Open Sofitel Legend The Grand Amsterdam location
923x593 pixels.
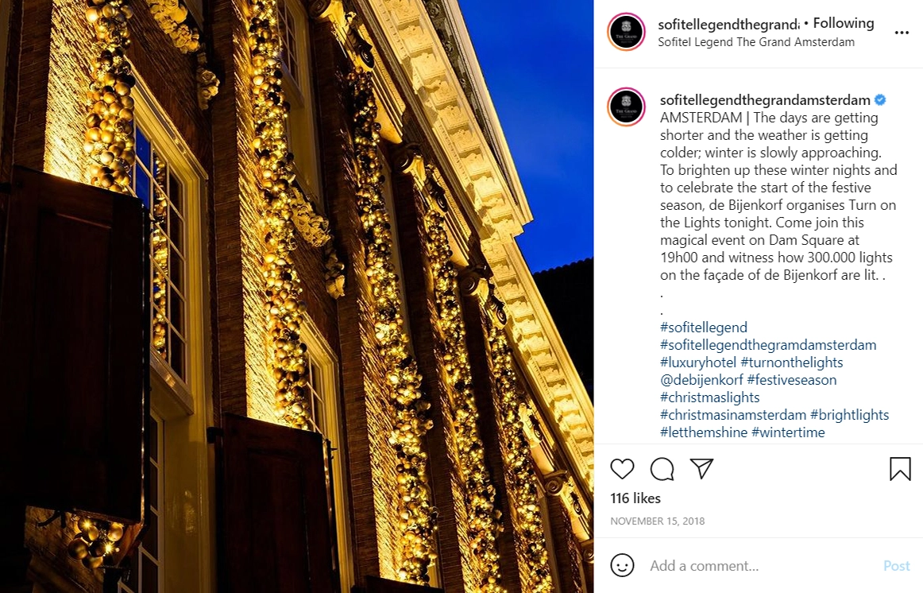pos(756,42)
